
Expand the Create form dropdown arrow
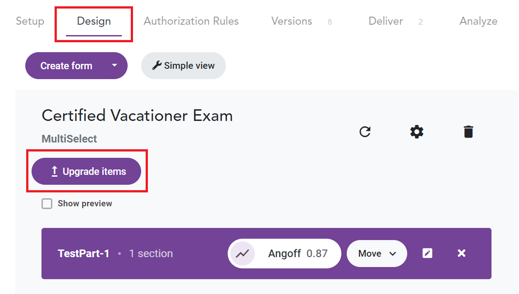(115, 65)
